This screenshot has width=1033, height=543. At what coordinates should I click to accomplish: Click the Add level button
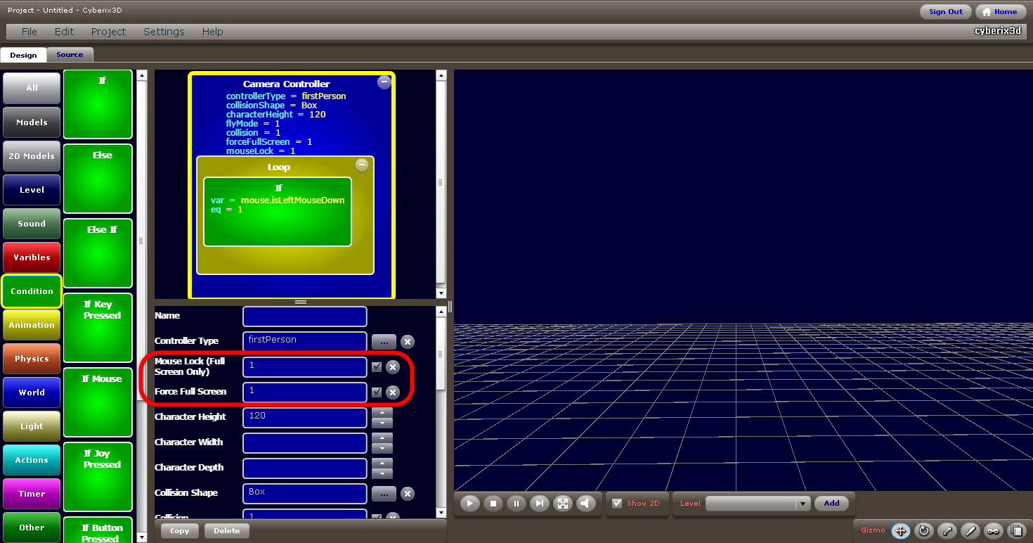(x=831, y=504)
